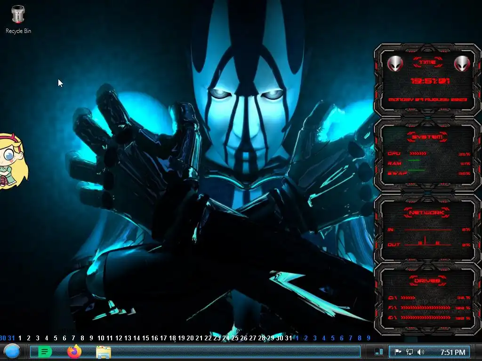Click the TIME header of the widget
Screen dimensions: 482x361
427,63
